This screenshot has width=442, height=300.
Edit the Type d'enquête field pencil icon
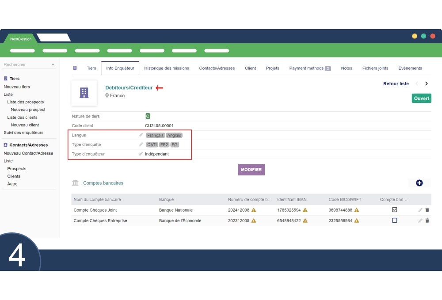pos(141,144)
